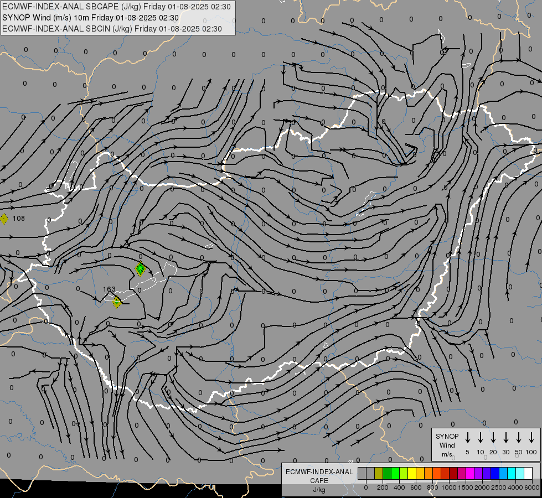Click the 4000 tick label in CAPE legend
542x498 pixels.
point(515,487)
